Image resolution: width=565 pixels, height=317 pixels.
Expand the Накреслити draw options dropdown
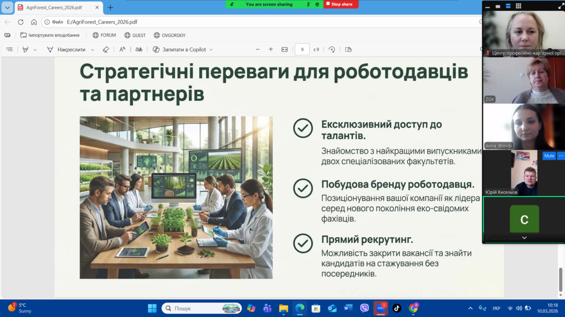tap(92, 49)
